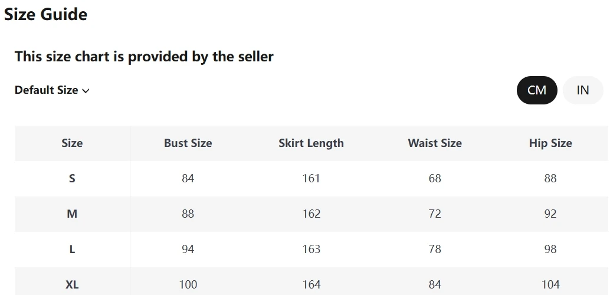
Task: Click the seller size chart notice text
Action: 144,57
